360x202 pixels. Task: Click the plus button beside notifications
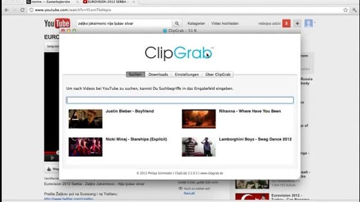(298, 24)
